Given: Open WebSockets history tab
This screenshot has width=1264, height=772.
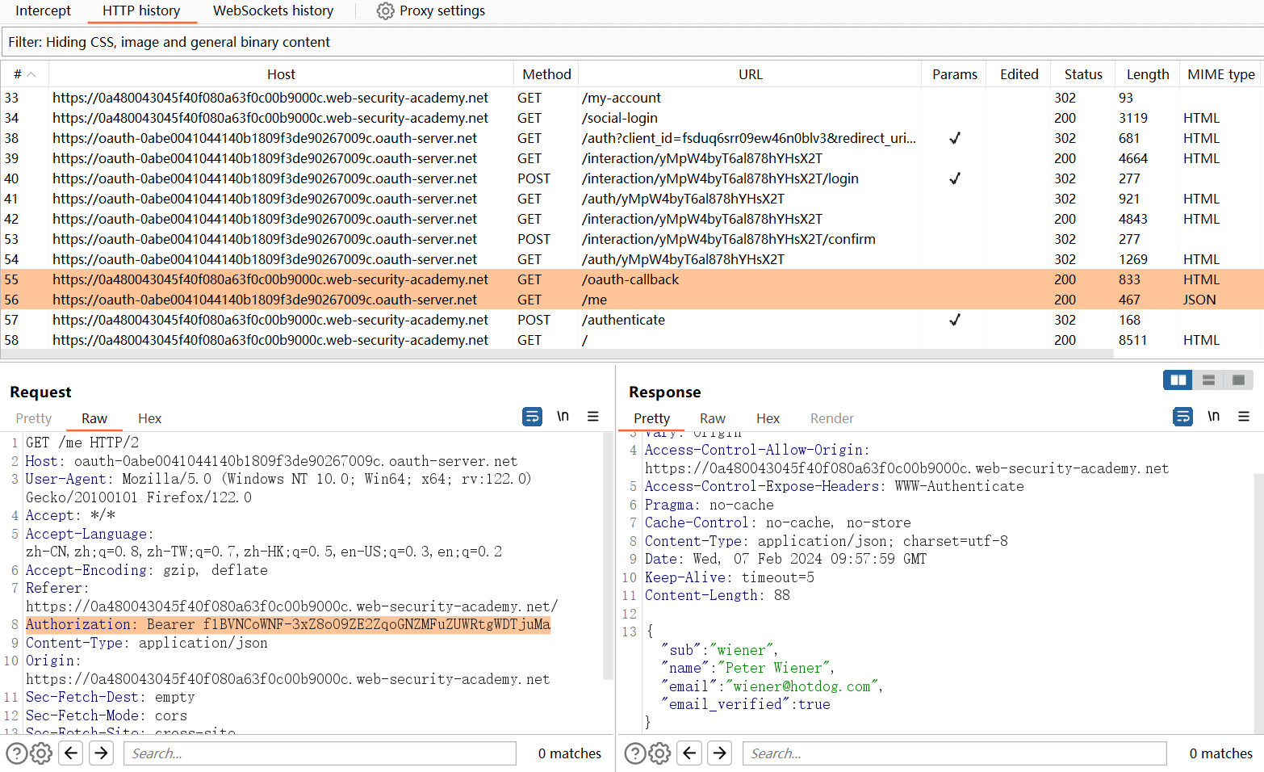Looking at the screenshot, I should pyautogui.click(x=273, y=11).
